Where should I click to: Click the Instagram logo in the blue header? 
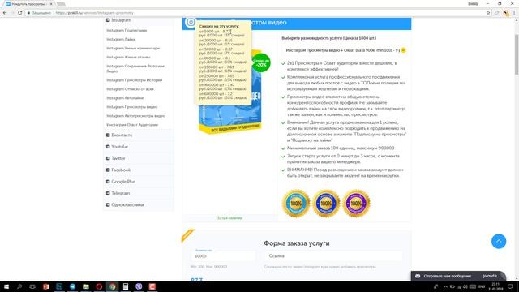tap(191, 23)
